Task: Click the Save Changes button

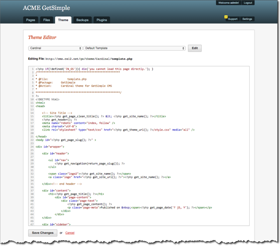Action: pos(42,233)
